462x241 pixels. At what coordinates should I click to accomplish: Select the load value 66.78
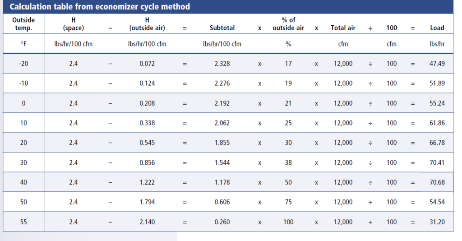click(x=437, y=143)
